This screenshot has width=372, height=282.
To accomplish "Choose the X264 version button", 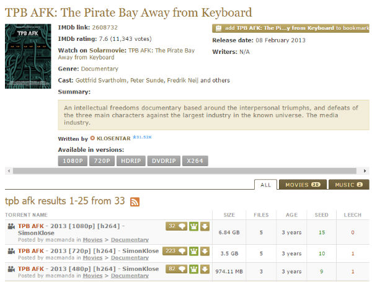I will point(195,161).
